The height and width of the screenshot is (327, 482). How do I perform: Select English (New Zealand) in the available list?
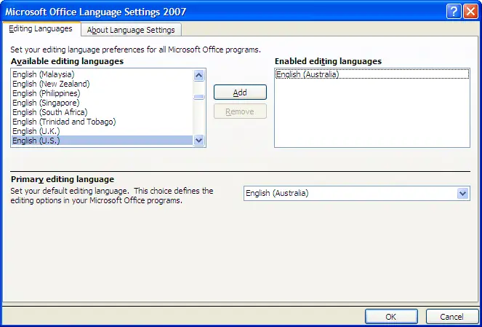click(x=102, y=84)
